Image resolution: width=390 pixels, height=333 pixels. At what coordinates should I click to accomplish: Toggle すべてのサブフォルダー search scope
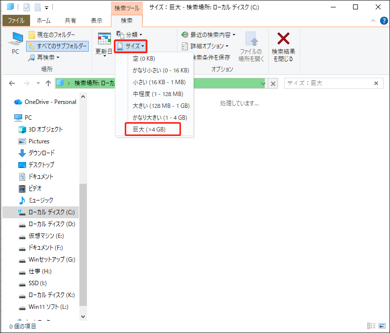coord(58,46)
